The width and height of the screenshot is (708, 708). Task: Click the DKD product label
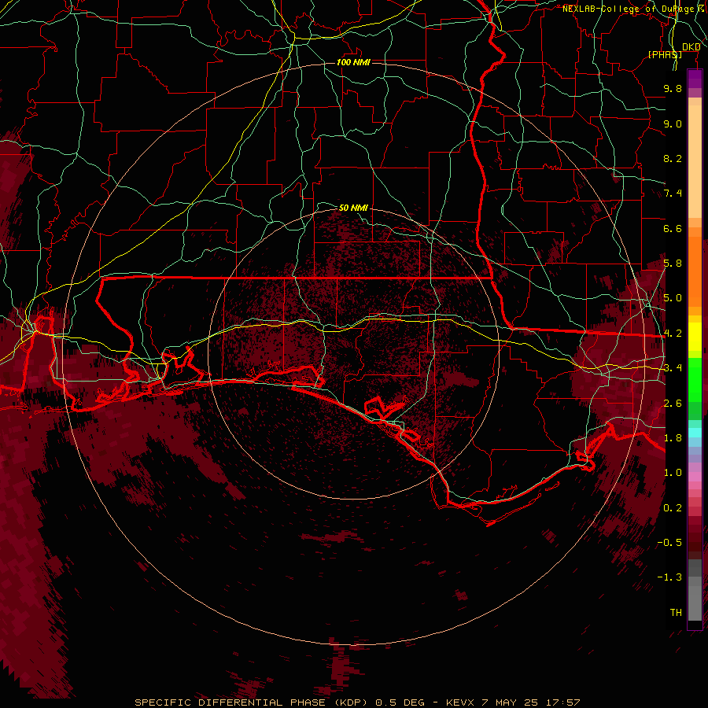point(691,47)
